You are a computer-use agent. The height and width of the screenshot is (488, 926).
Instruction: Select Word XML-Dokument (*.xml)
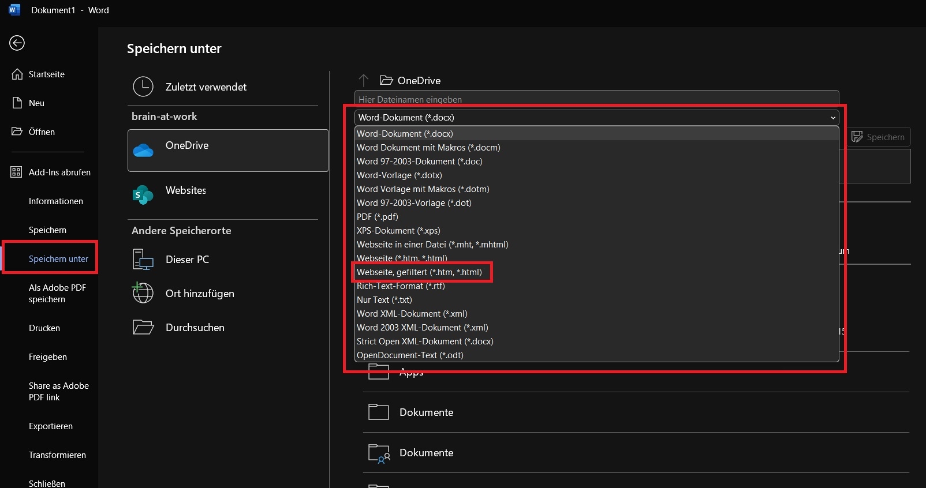pyautogui.click(x=596, y=313)
